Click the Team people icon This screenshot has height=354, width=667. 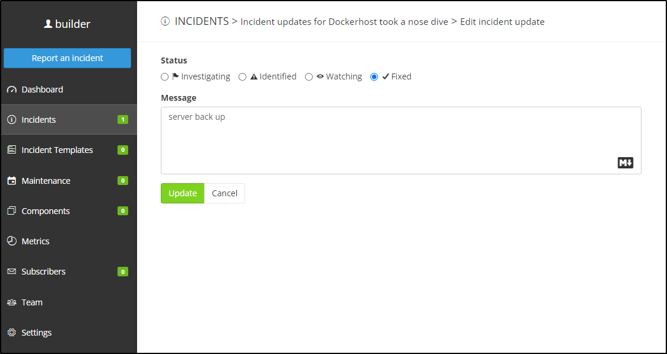12,302
